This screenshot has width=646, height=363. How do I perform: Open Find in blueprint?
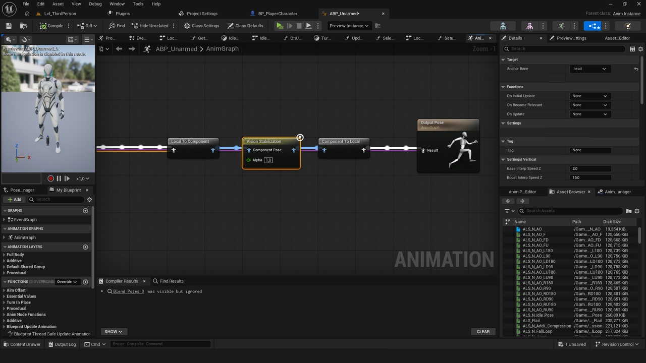click(117, 26)
